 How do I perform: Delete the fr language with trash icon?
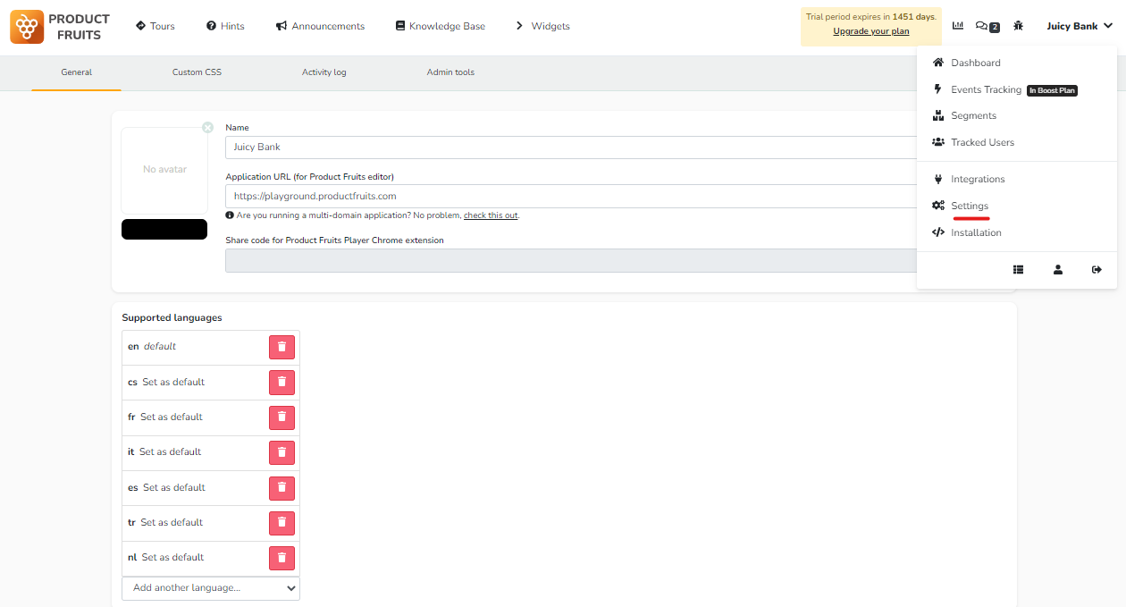[281, 417]
